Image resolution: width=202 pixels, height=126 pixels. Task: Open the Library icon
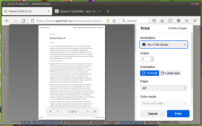coord(162,20)
